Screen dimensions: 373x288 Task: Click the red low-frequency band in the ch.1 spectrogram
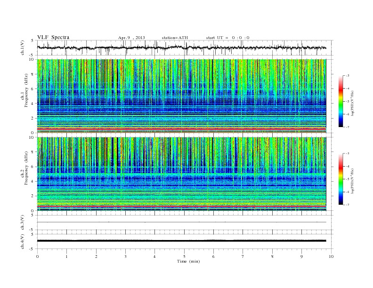click(181, 128)
